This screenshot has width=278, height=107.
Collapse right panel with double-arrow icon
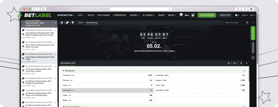click(253, 23)
